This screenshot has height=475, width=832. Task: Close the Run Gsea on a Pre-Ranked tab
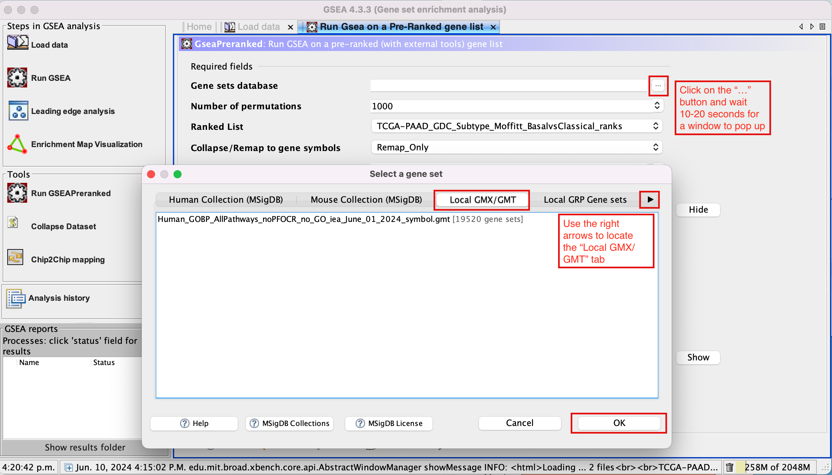point(493,27)
